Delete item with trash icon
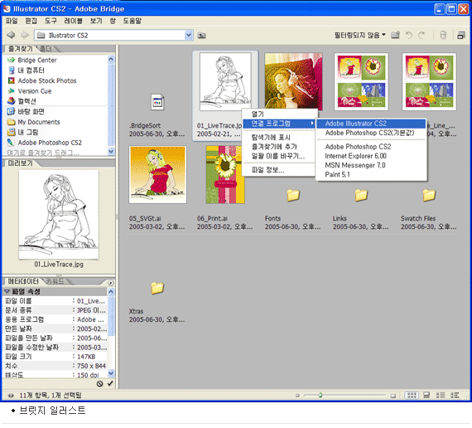 click(443, 35)
